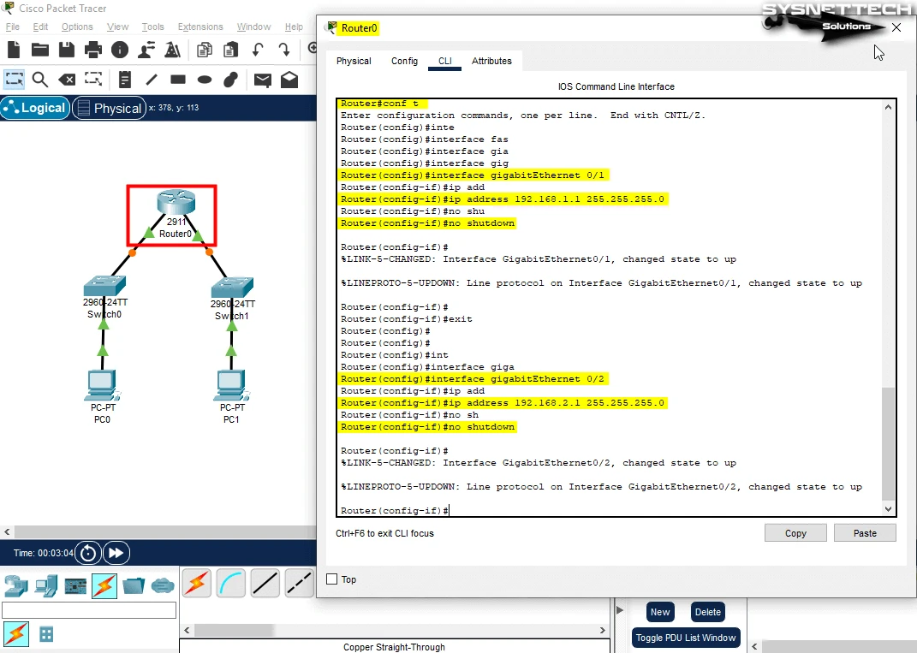Open the Options menu
The image size is (917, 653).
tap(77, 27)
